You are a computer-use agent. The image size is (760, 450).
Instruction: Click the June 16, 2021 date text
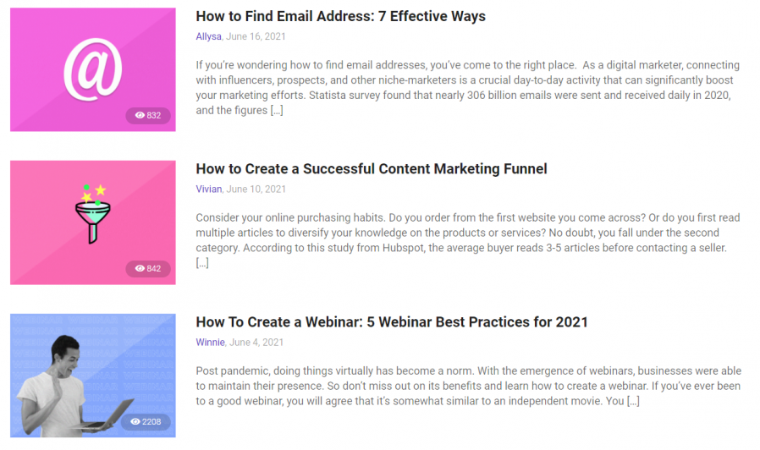(x=256, y=36)
